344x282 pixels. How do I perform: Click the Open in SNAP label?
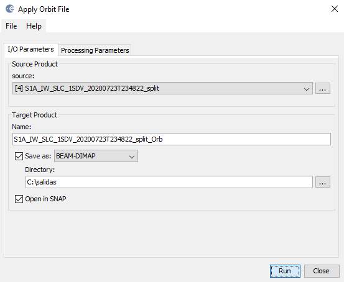pyautogui.click(x=45, y=199)
